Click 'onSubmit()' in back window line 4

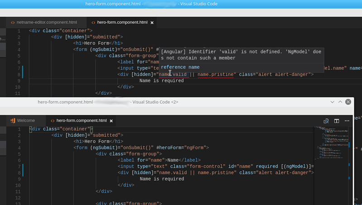[137, 49]
